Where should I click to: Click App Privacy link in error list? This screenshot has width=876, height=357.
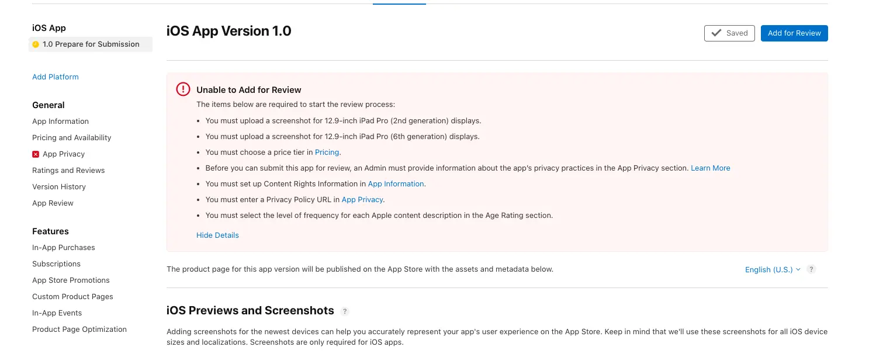coord(362,199)
